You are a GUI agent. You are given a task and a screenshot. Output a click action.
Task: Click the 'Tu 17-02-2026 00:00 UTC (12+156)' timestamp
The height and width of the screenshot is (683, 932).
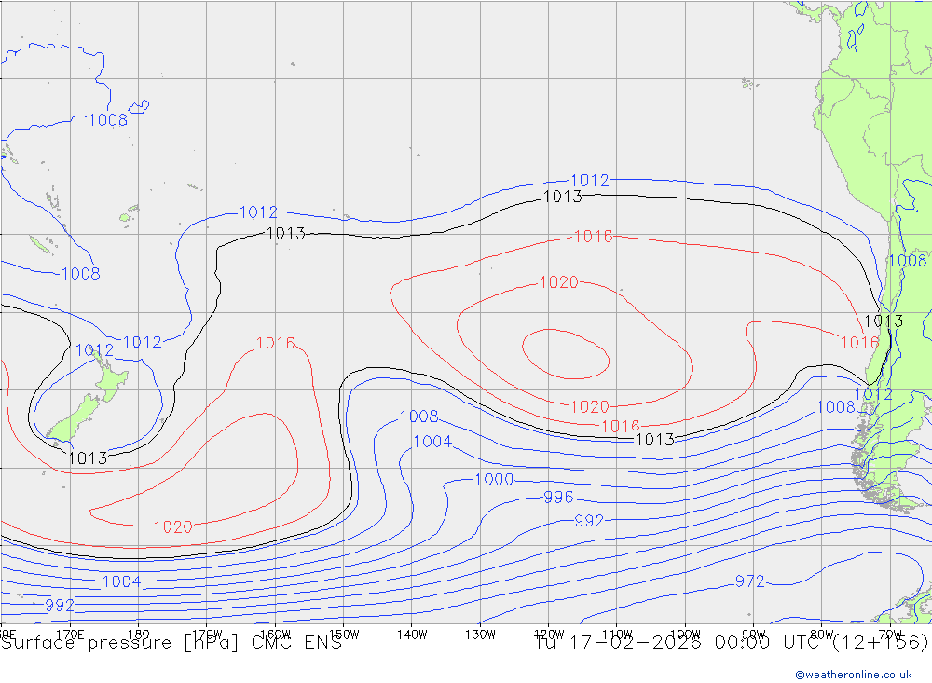[x=731, y=643]
